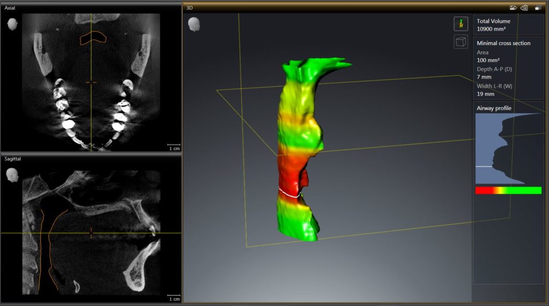The image size is (549, 306).
Task: Click the head orientation icon in Sagittal view
Action: [x=12, y=175]
